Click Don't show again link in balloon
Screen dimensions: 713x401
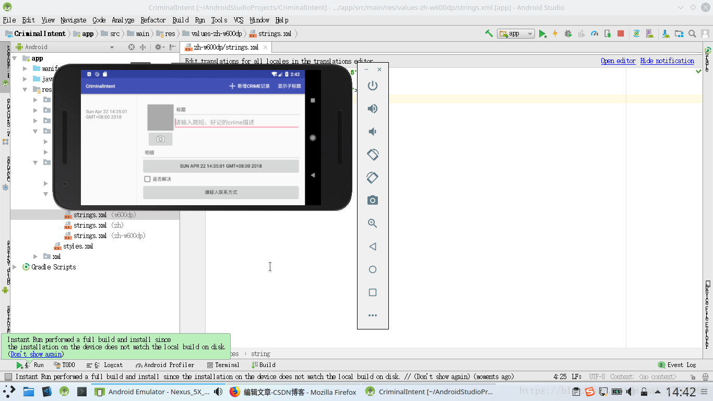(36, 354)
